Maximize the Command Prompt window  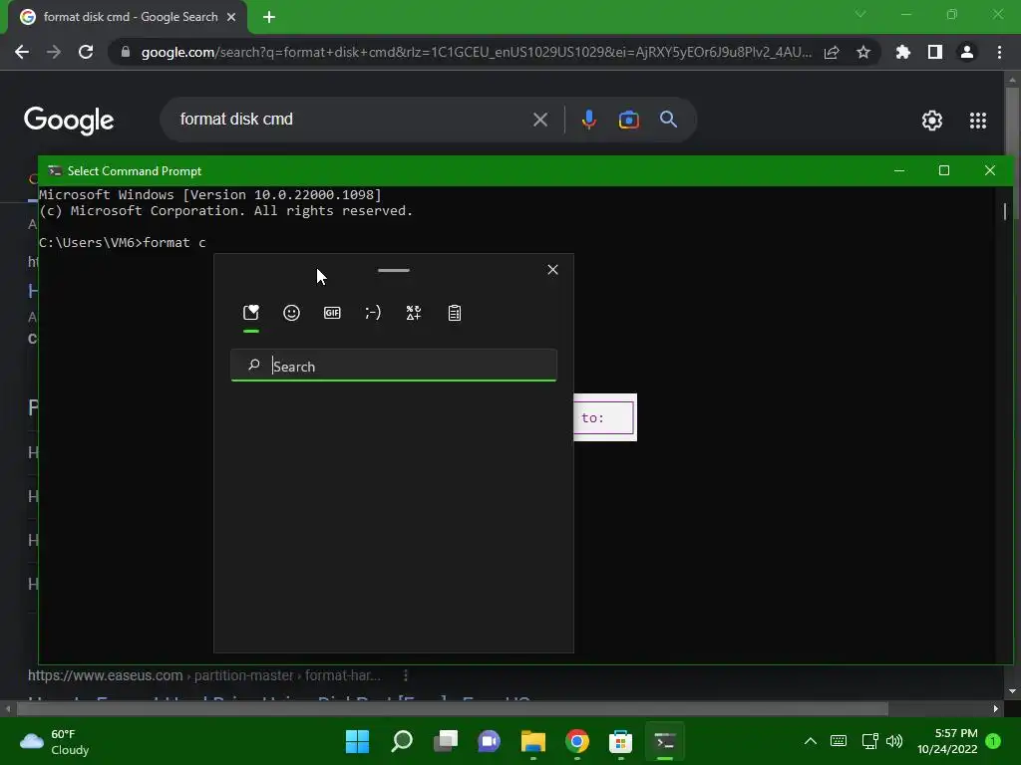[x=944, y=170]
